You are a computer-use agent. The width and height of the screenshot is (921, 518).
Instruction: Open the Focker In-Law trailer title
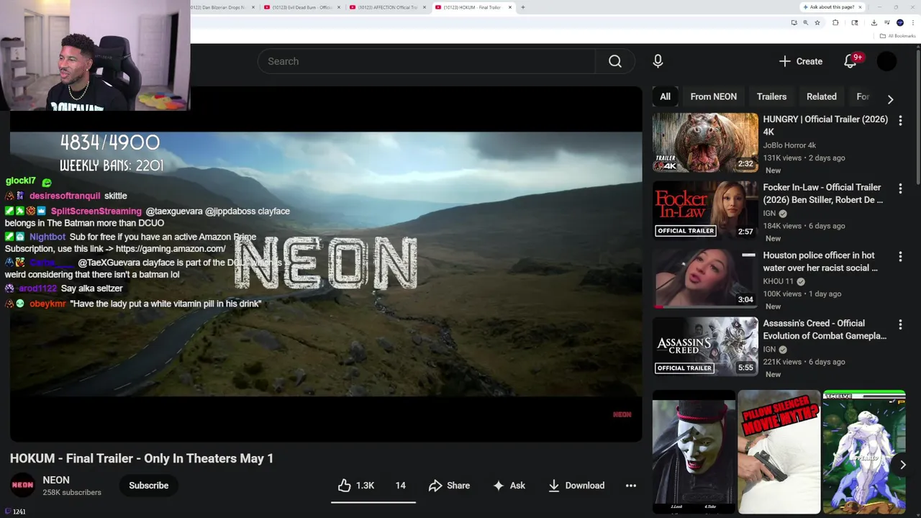[x=823, y=194]
